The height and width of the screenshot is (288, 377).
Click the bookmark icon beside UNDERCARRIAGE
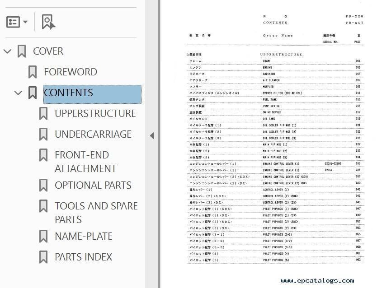[x=43, y=134]
